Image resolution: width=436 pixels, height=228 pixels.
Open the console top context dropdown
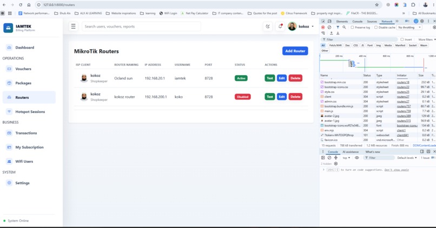pyautogui.click(x=346, y=158)
